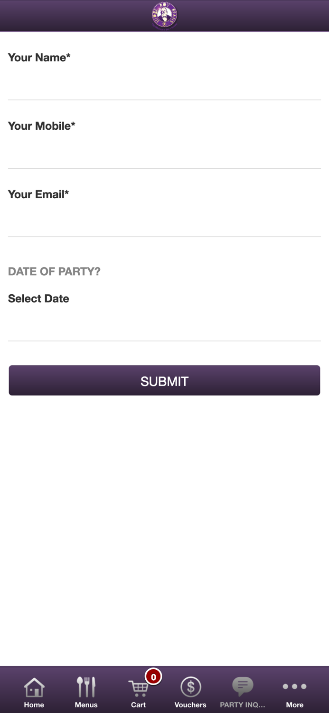
Task: Tap the restaurant logo in the header
Action: click(x=164, y=15)
